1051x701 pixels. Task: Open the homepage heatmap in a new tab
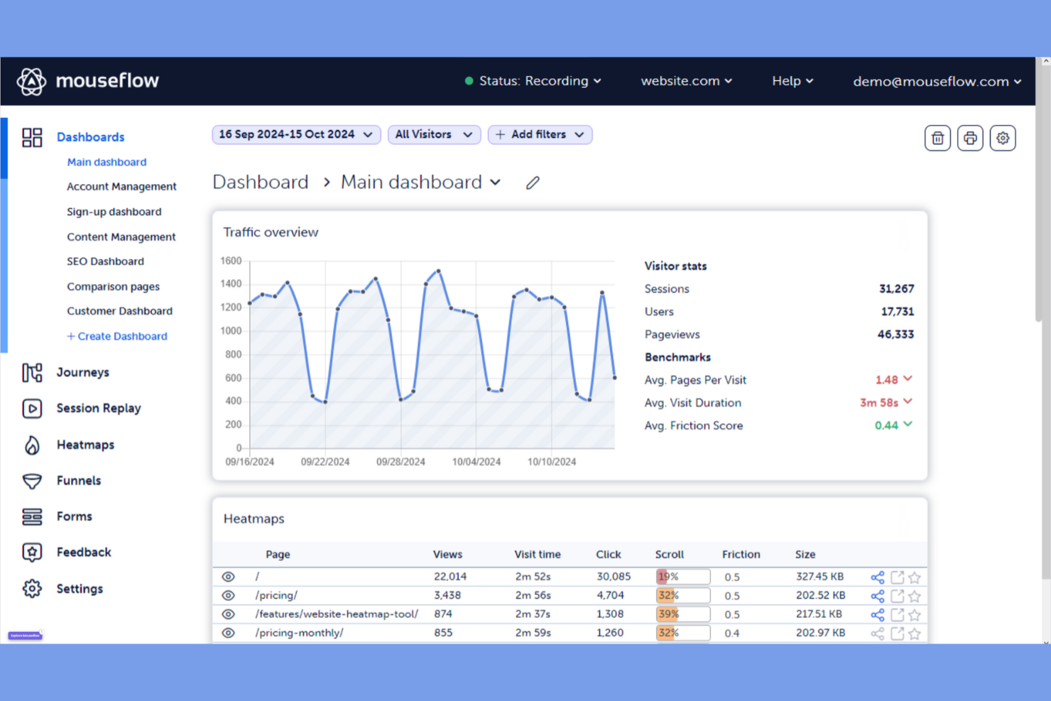(897, 577)
